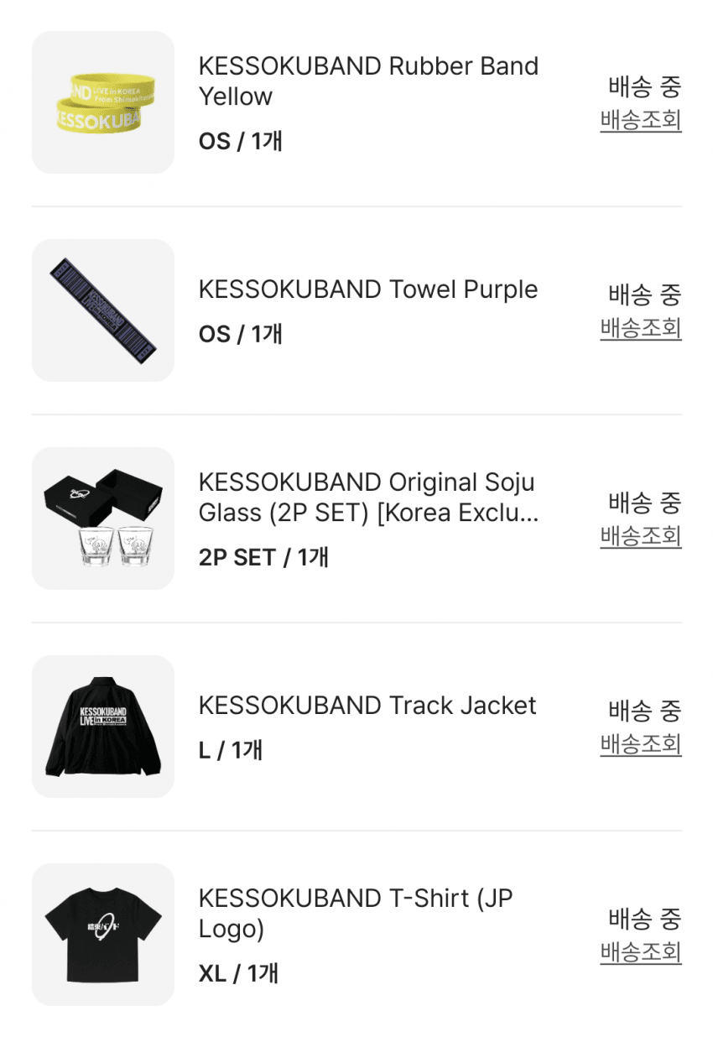The width and height of the screenshot is (713, 1037).
Task: Open the black track jacket thumbnail
Action: [x=102, y=727]
